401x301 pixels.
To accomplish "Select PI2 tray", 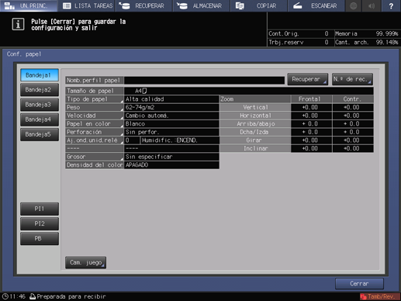I will 40,223.
